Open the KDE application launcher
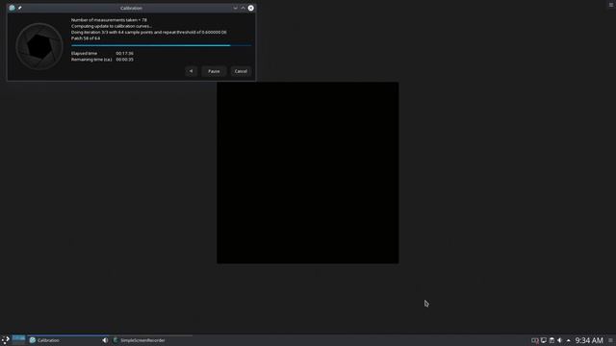 (x=6, y=340)
